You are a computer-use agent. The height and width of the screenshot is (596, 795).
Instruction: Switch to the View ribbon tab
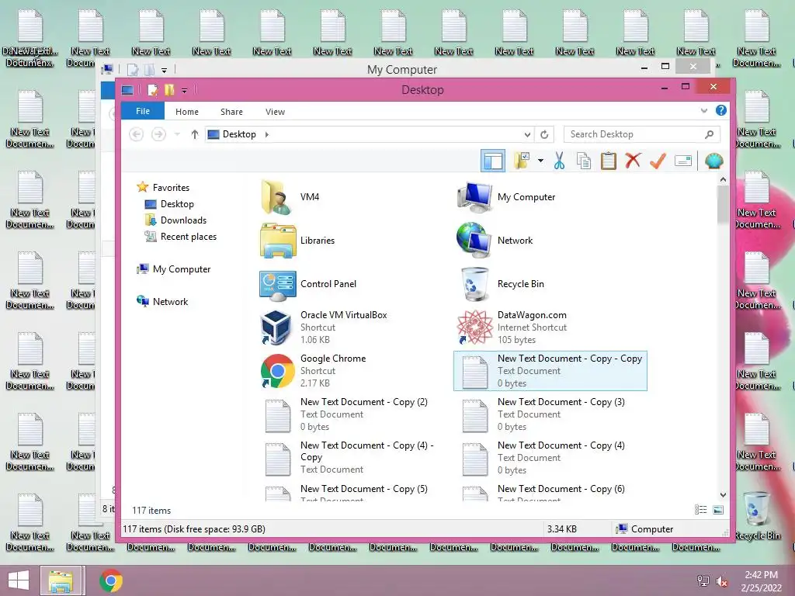pyautogui.click(x=275, y=112)
